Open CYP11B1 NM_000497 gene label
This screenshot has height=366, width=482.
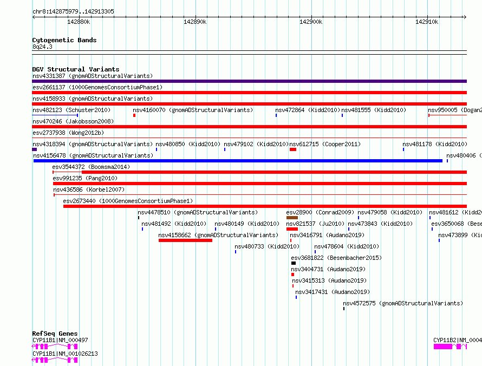tap(60, 340)
